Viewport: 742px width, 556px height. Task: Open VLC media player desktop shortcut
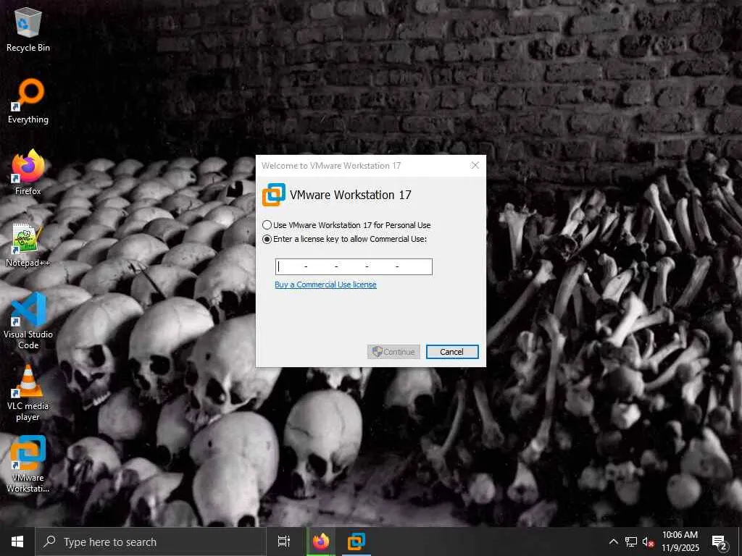(x=28, y=393)
